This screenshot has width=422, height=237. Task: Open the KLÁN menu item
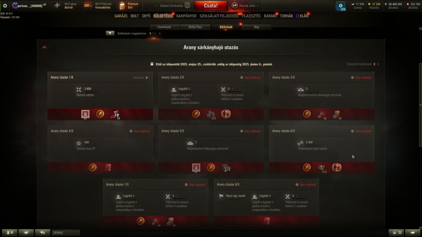tap(302, 16)
